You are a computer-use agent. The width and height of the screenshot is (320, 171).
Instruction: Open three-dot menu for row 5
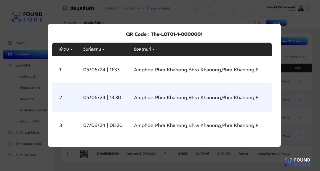pyautogui.click(x=300, y=154)
